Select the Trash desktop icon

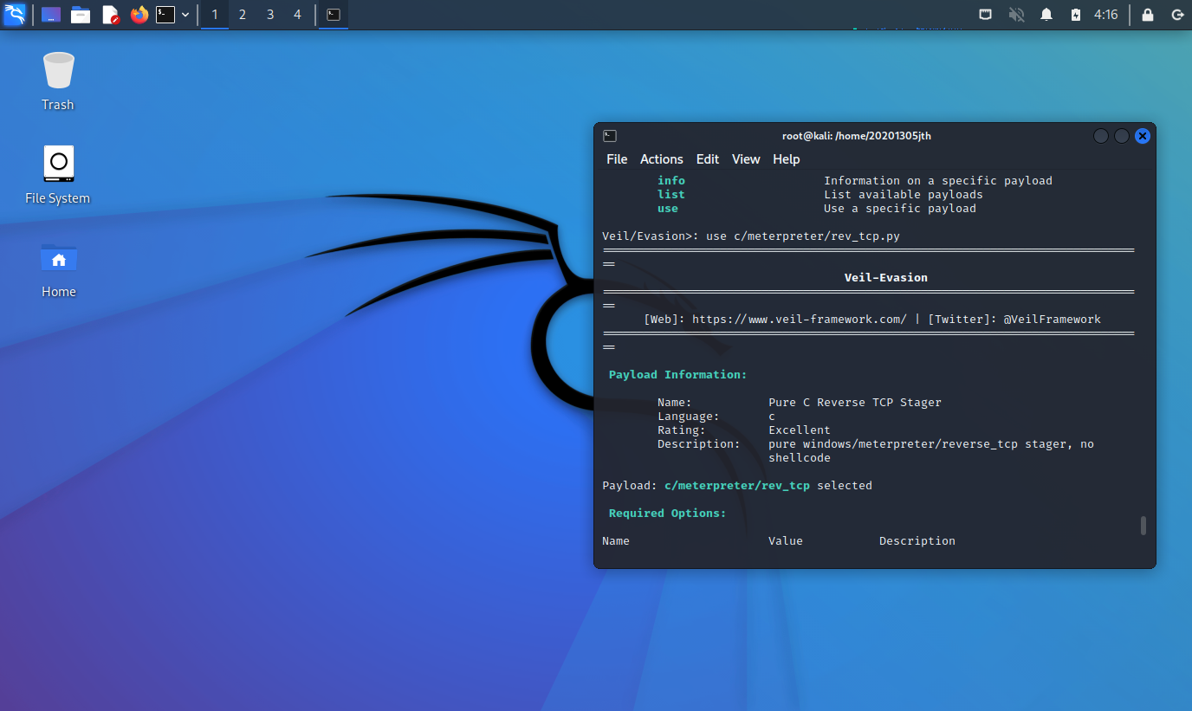pyautogui.click(x=58, y=81)
